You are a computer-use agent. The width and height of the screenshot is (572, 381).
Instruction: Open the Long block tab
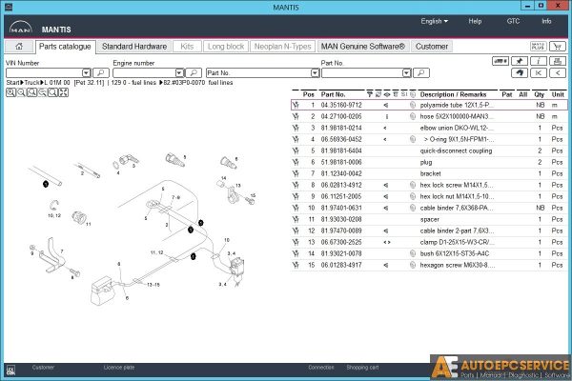pos(226,47)
